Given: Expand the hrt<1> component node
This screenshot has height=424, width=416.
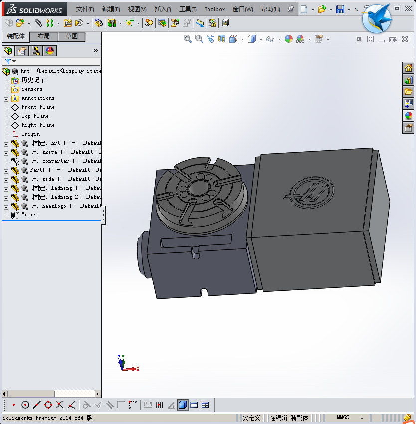Looking at the screenshot, I should (6, 144).
